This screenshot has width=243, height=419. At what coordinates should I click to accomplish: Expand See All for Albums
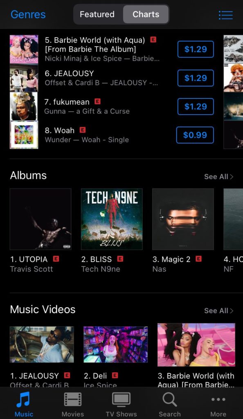219,177
